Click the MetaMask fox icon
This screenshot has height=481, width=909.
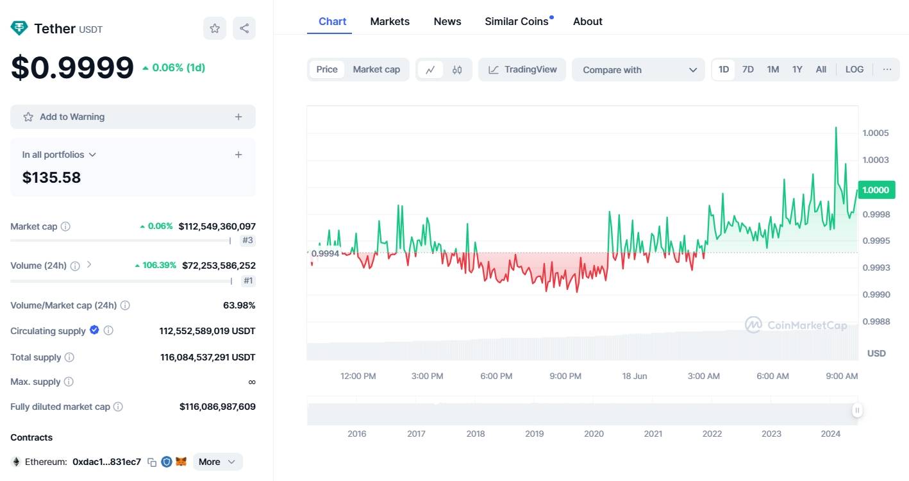click(181, 462)
